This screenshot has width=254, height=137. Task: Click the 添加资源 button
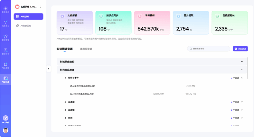[x=240, y=49]
